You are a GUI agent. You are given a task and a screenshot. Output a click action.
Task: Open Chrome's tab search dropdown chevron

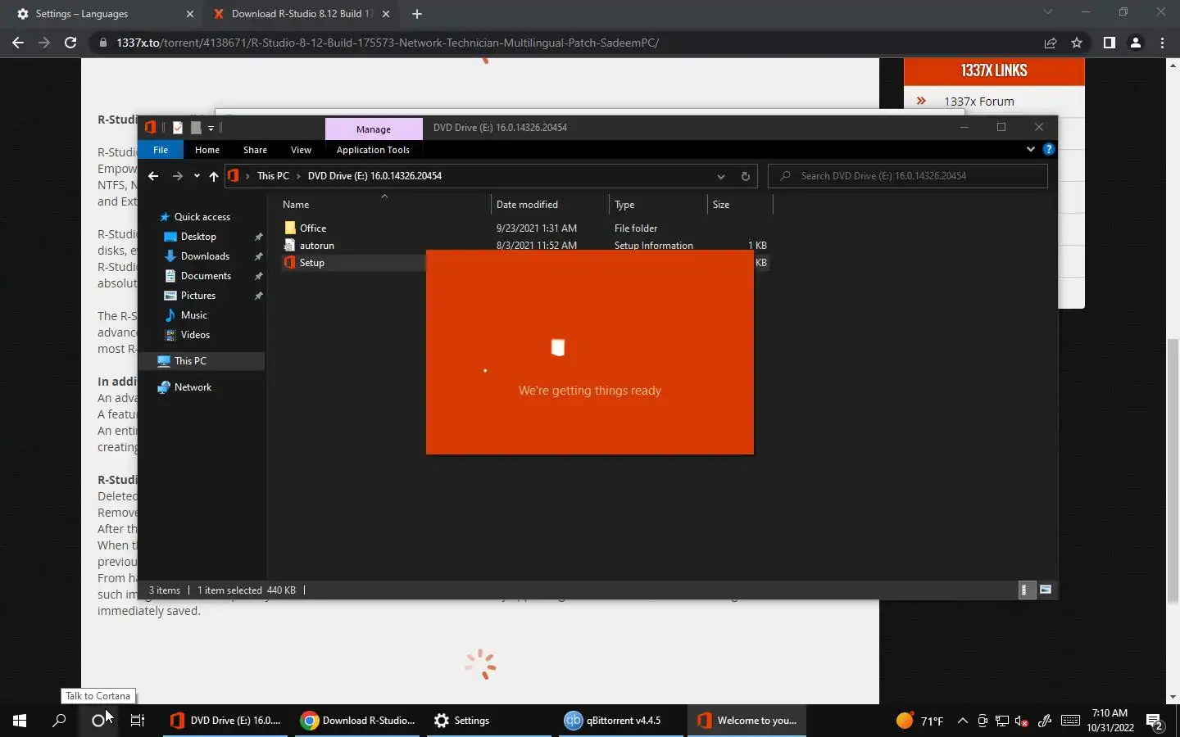click(x=1047, y=12)
